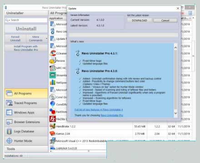The height and width of the screenshot is (163, 200).
Task: Click the magnifier search options icon
Action: coord(7,20)
